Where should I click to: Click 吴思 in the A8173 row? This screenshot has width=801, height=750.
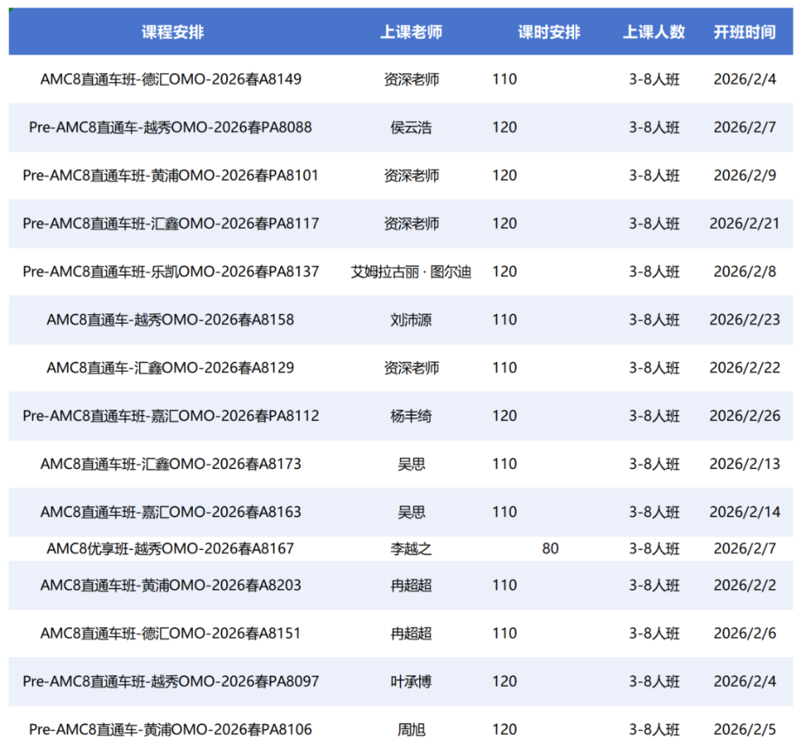pyautogui.click(x=412, y=464)
